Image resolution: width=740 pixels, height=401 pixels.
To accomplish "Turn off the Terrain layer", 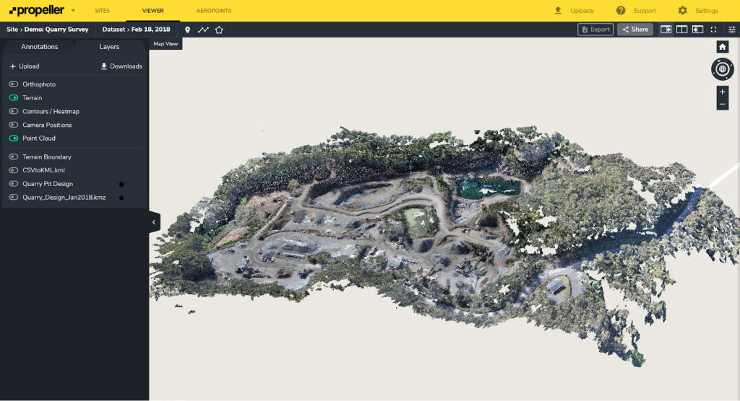I will click(x=14, y=97).
